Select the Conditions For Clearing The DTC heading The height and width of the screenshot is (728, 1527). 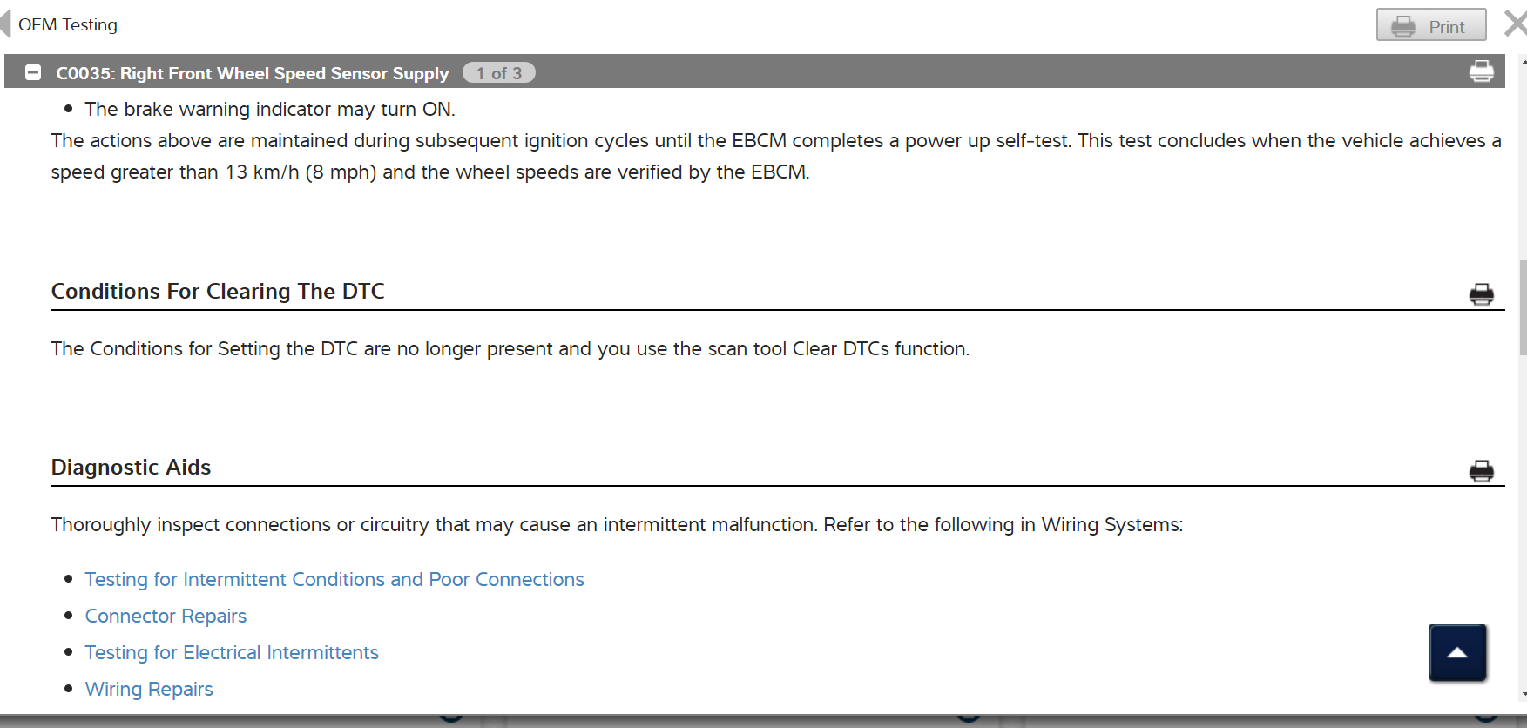point(218,291)
